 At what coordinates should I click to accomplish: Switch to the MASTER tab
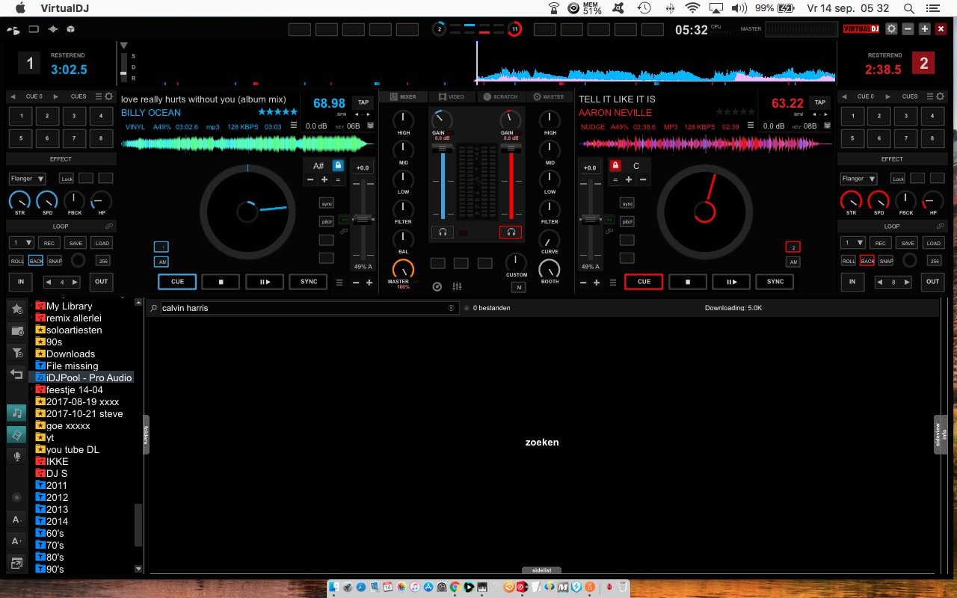[x=549, y=96]
